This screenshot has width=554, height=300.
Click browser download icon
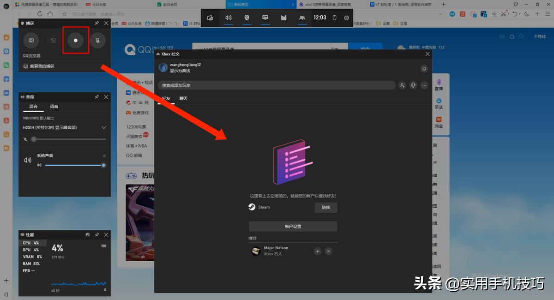pyautogui.click(x=494, y=14)
